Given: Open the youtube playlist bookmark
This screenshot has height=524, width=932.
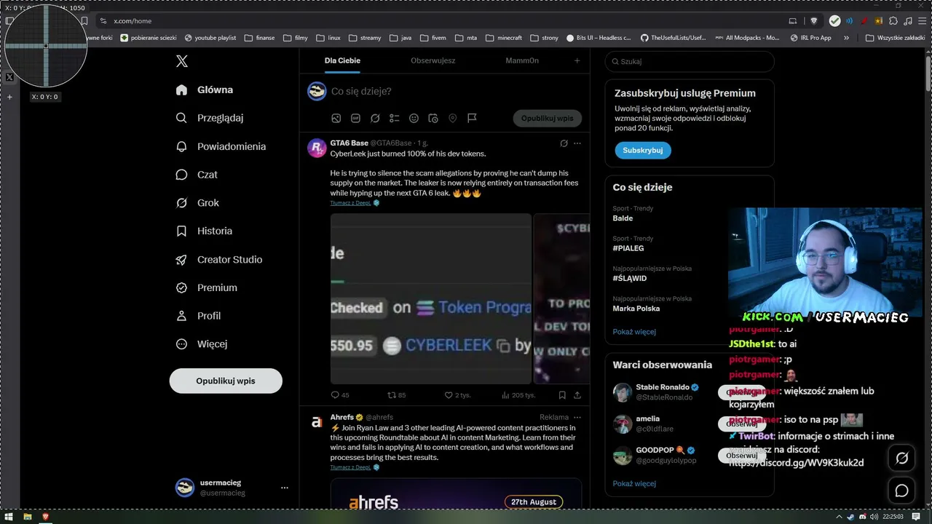Looking at the screenshot, I should [x=210, y=38].
